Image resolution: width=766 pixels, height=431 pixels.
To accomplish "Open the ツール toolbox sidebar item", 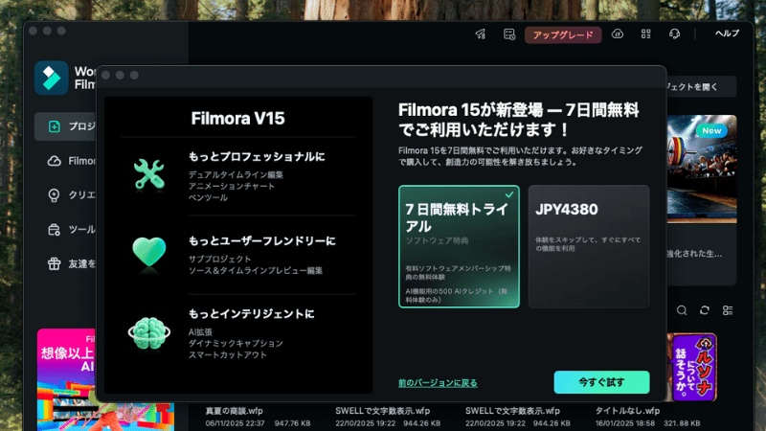I will tap(67, 230).
